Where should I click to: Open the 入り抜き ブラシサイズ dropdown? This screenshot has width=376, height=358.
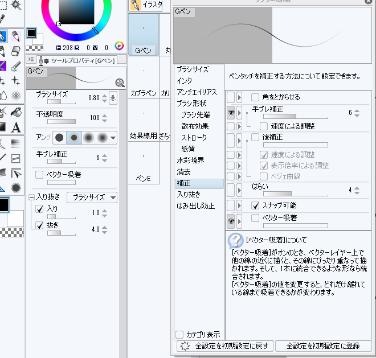point(92,197)
